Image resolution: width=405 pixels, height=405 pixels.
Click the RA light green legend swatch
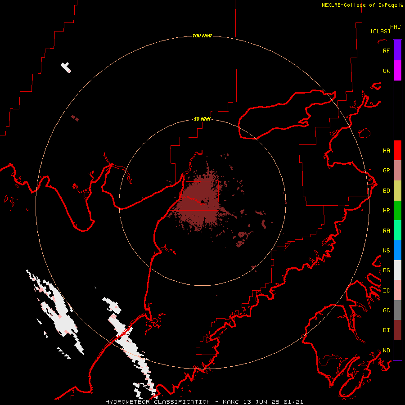click(x=397, y=230)
